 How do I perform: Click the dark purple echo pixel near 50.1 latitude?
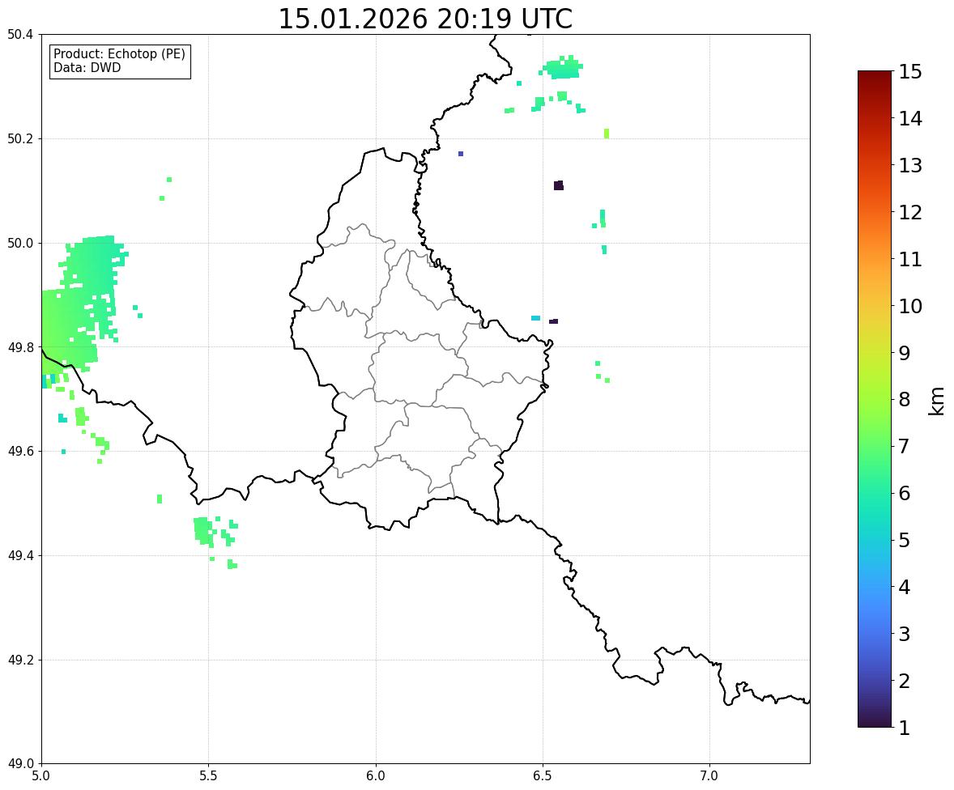[559, 185]
